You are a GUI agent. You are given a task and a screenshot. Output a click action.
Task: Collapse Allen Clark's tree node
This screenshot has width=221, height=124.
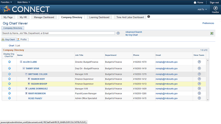pyautogui.click(x=21, y=62)
